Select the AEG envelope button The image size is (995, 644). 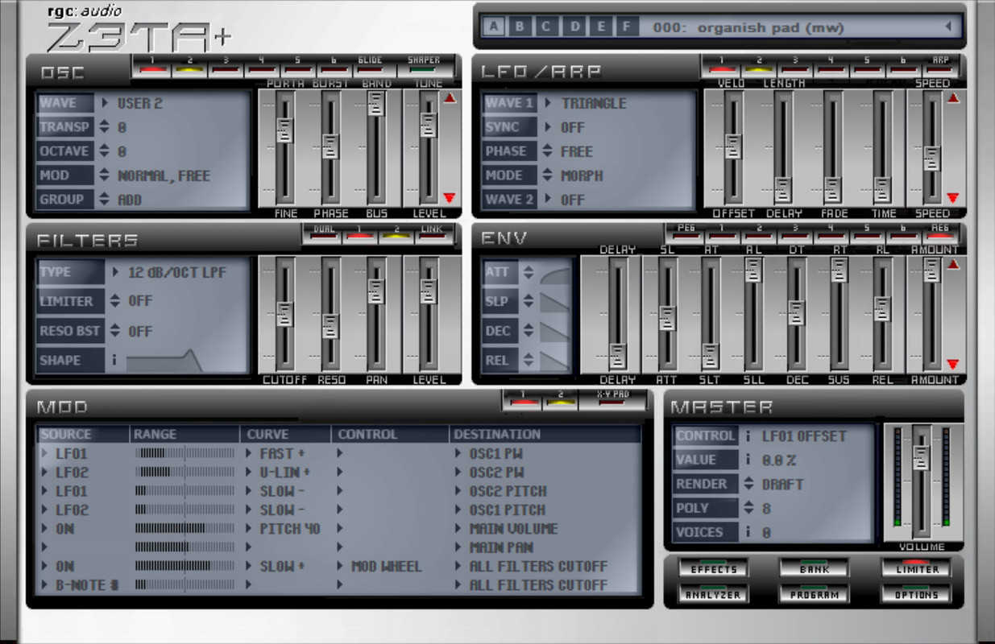940,233
